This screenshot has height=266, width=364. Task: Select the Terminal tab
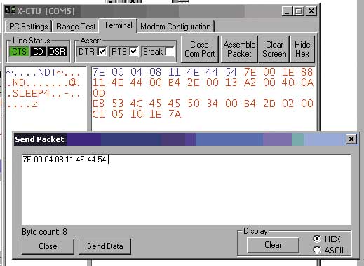coord(118,25)
